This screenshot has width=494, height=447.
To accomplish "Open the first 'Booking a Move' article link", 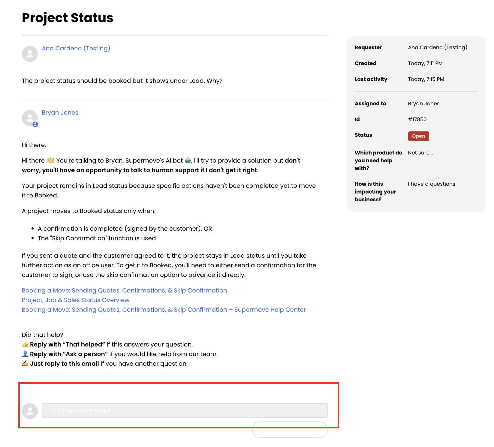I will (124, 290).
